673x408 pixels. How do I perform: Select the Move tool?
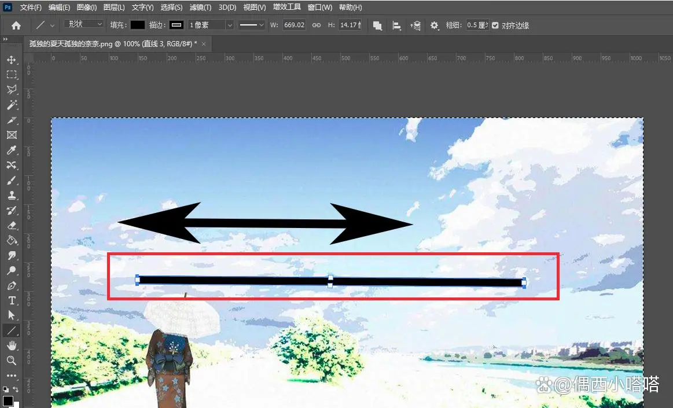12,60
